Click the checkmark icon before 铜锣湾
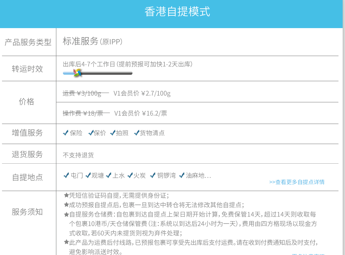Viewport: 345px width, 255px height. 153,175
